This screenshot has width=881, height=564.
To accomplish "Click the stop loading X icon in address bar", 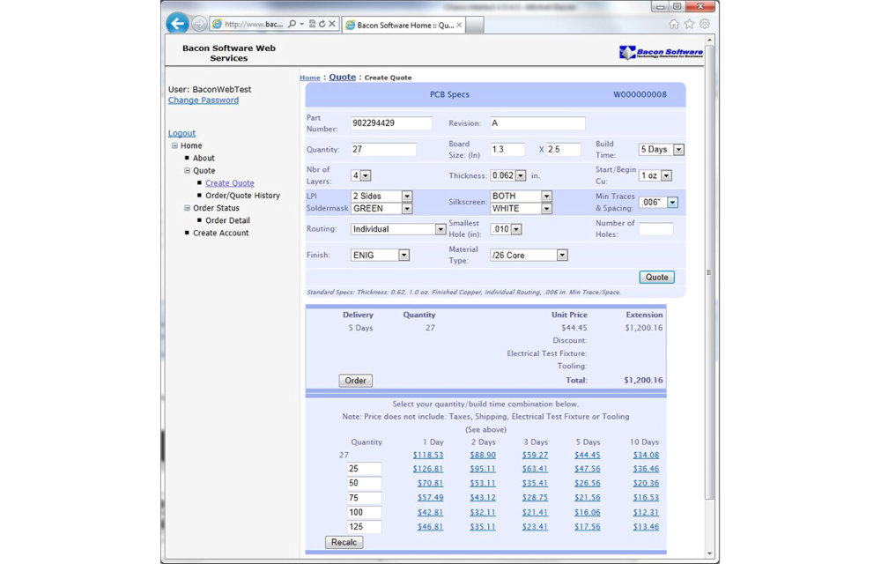I will pyautogui.click(x=332, y=24).
